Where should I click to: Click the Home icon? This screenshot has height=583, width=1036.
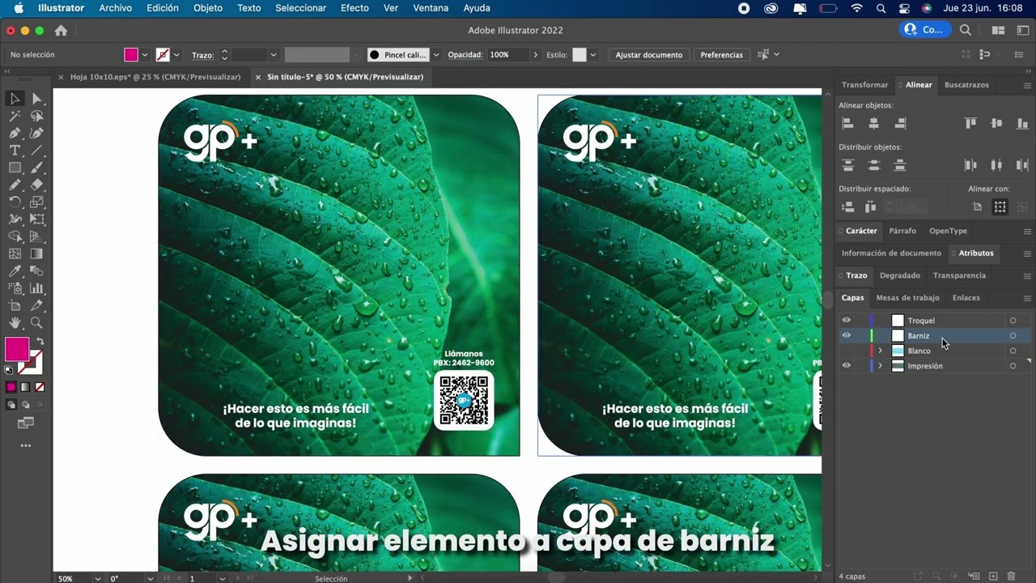click(x=61, y=31)
